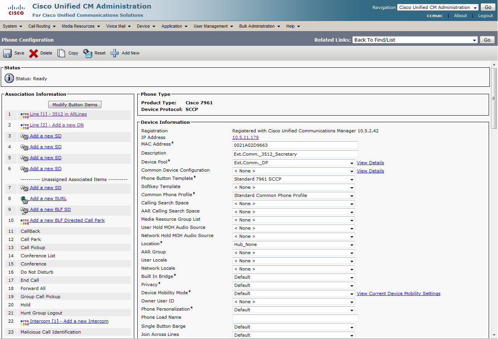The height and width of the screenshot is (339, 498).
Task: Click the Copy document icon
Action: pos(61,53)
